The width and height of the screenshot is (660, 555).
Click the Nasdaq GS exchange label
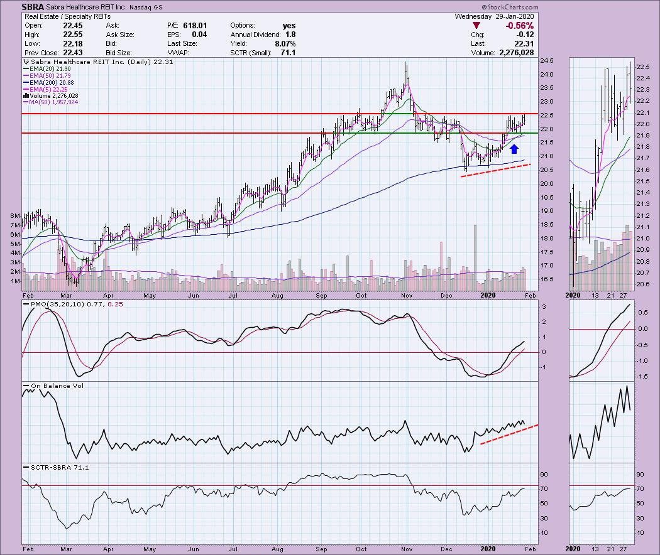tap(145, 7)
